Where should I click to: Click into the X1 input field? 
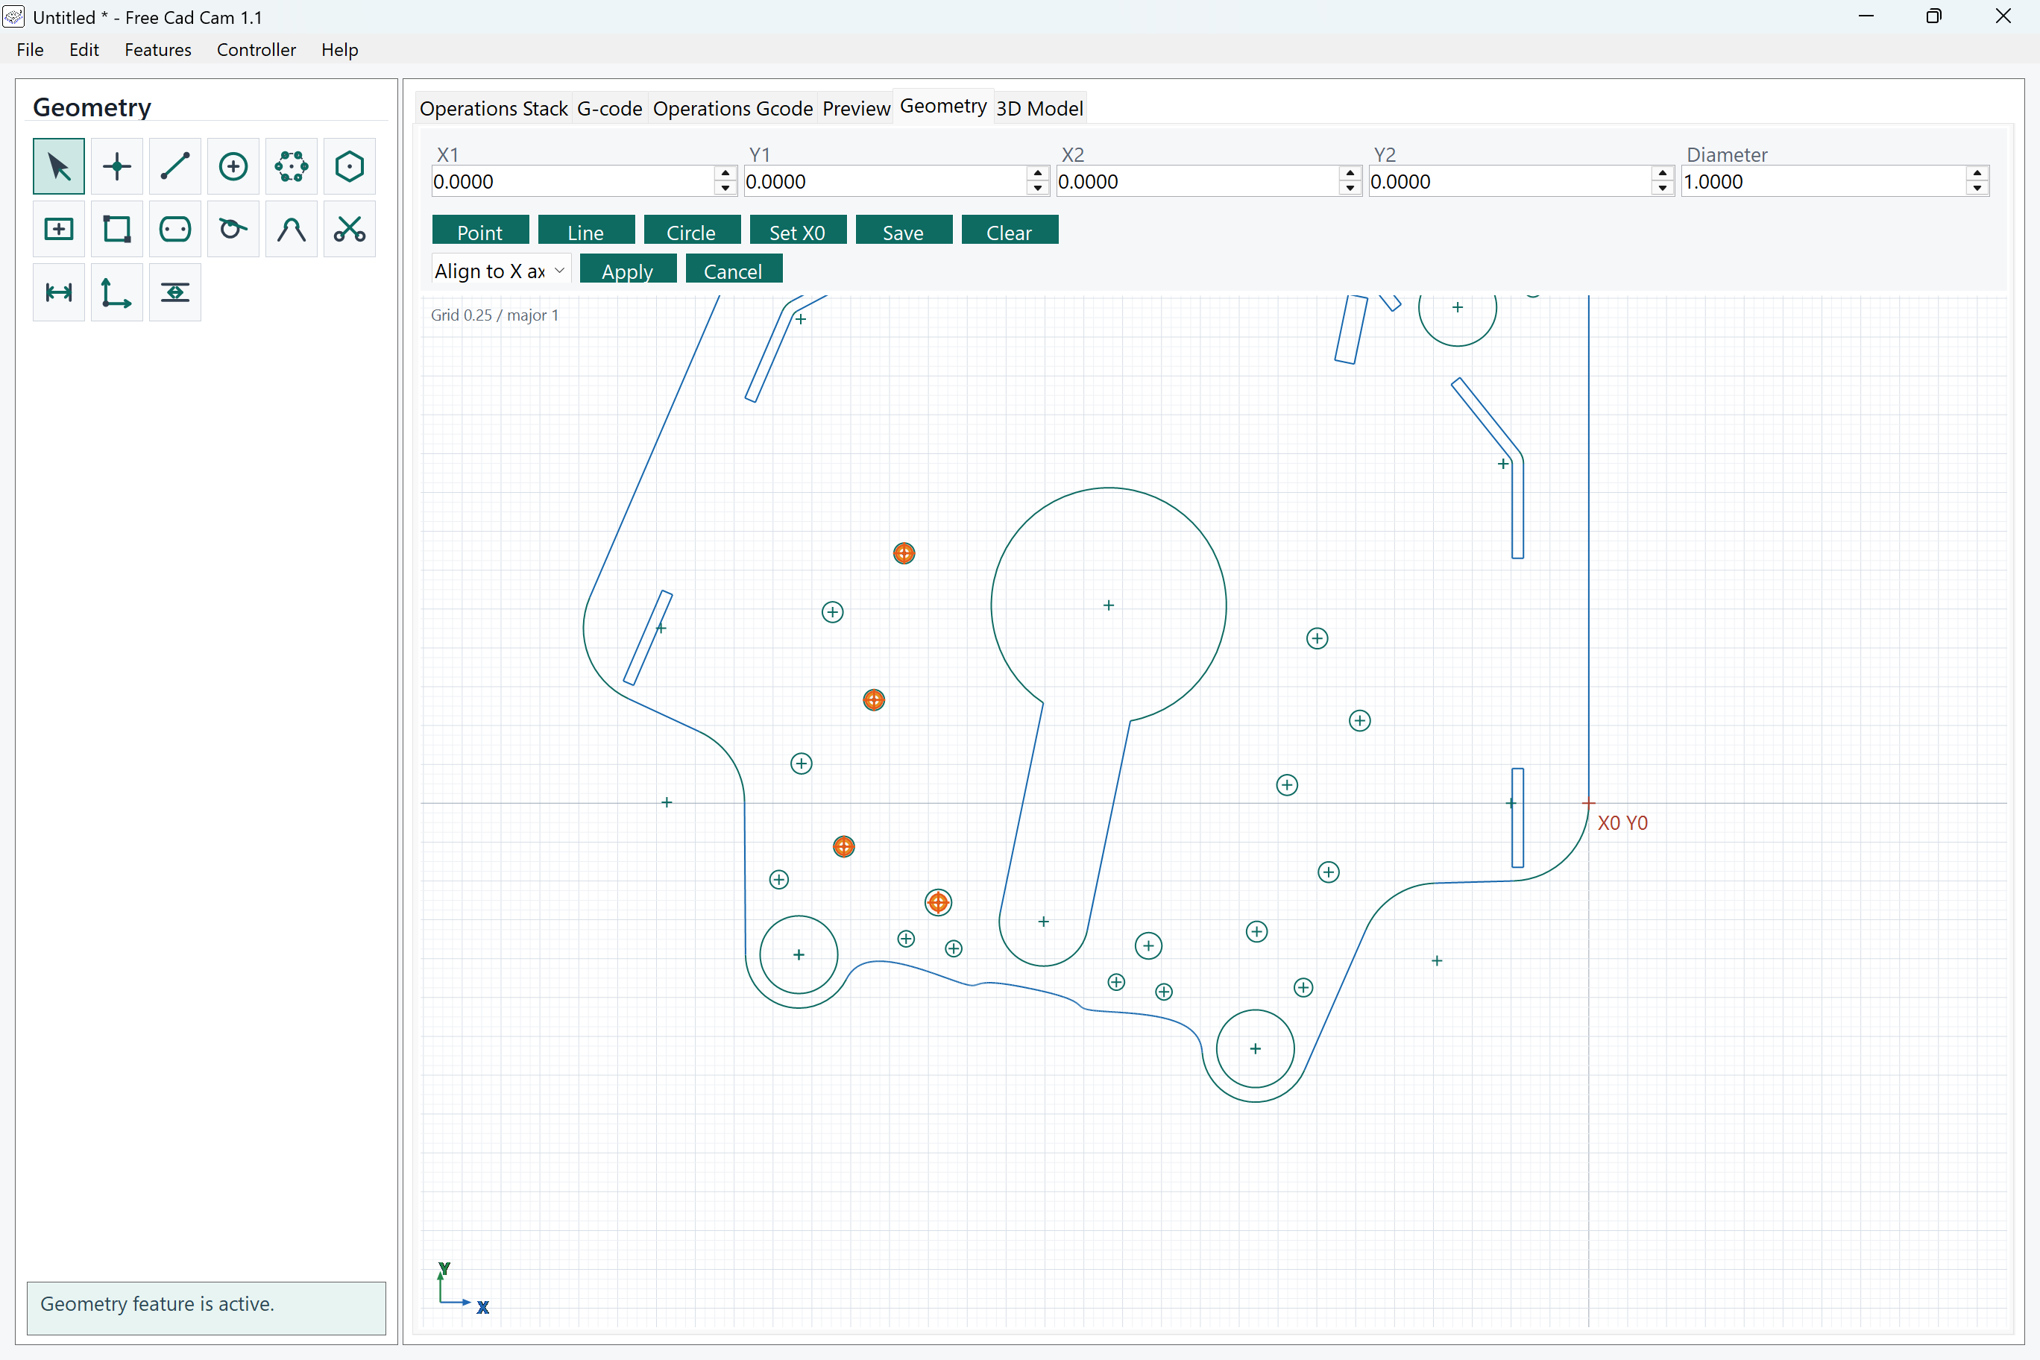coord(573,181)
